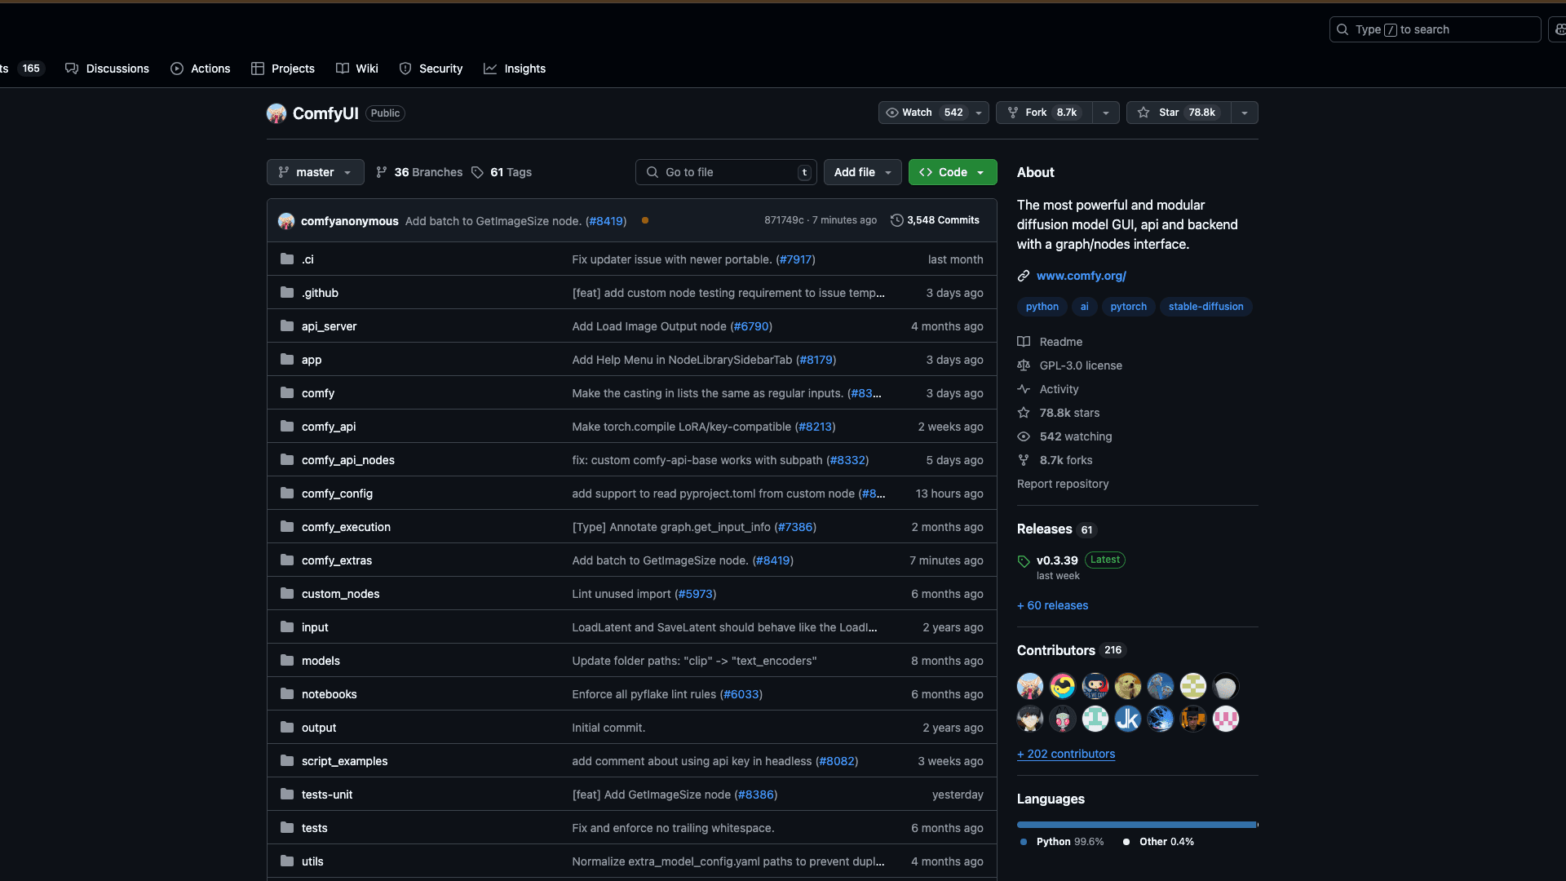Expand the Add file dropdown

coord(862,172)
